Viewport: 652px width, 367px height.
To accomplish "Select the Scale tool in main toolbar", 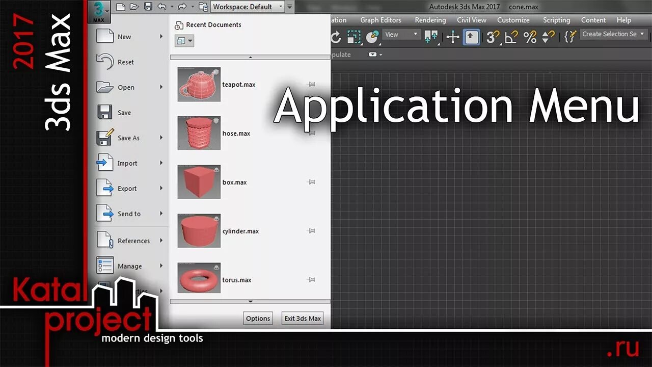I will point(354,37).
